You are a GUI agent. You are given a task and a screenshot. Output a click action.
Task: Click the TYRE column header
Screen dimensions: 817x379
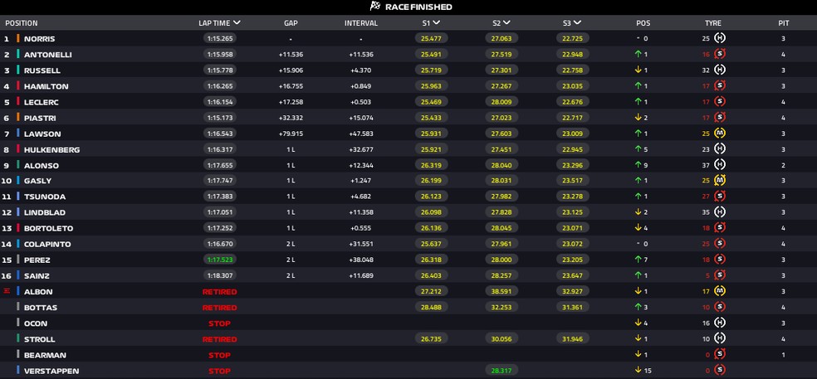pyautogui.click(x=712, y=23)
